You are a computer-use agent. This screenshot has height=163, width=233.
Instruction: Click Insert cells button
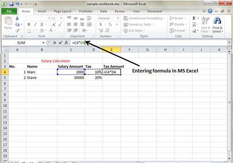pos(178,18)
